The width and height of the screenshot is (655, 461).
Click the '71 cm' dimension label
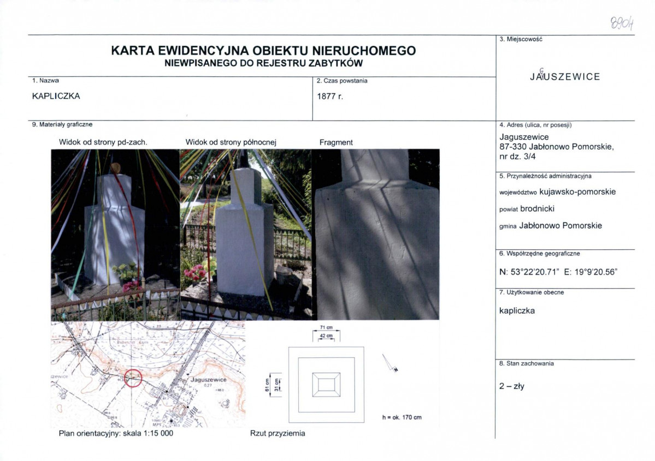326,327
